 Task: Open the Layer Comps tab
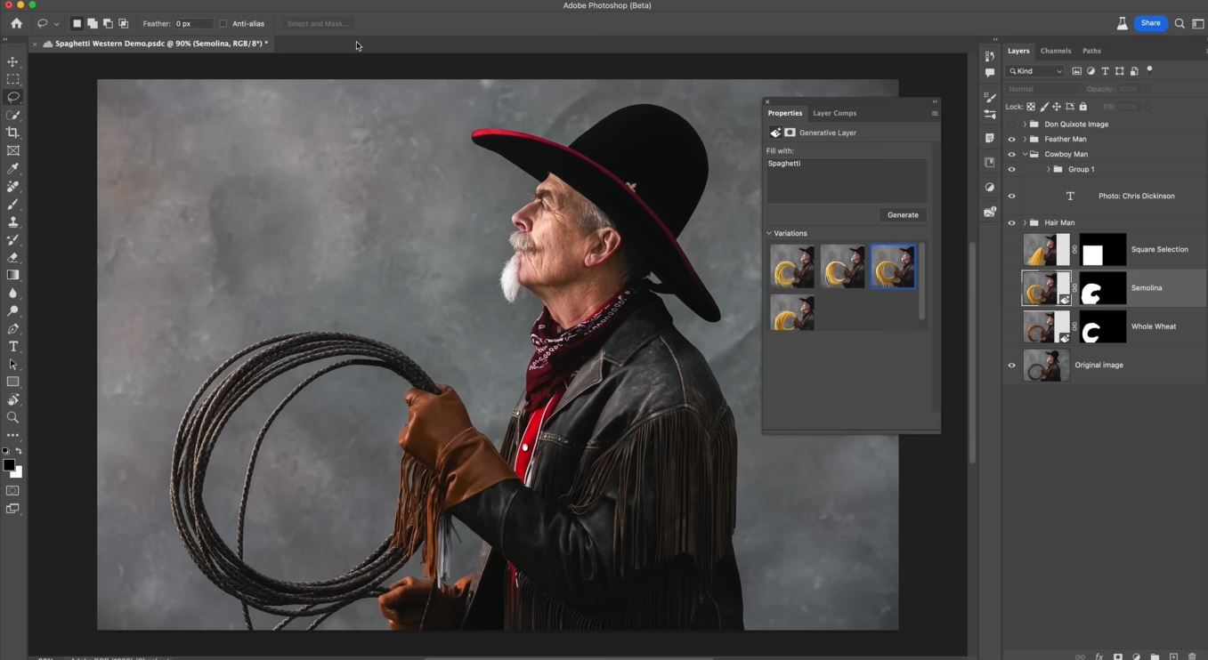tap(834, 113)
